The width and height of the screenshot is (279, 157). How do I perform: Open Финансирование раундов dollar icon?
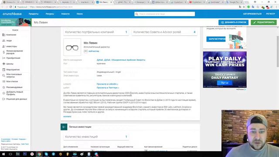point(4,52)
